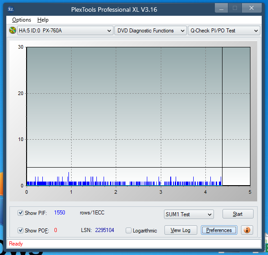Click the Start button

pyautogui.click(x=238, y=214)
